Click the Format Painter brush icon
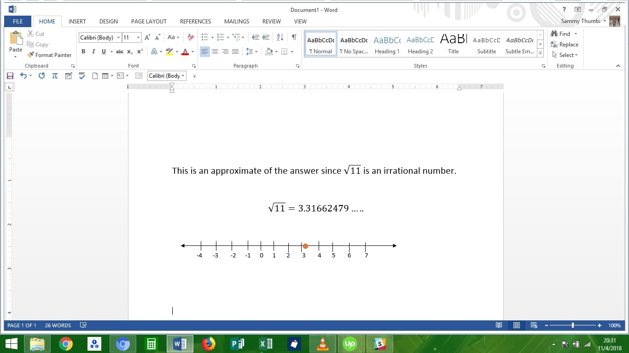The image size is (629, 353). point(30,55)
